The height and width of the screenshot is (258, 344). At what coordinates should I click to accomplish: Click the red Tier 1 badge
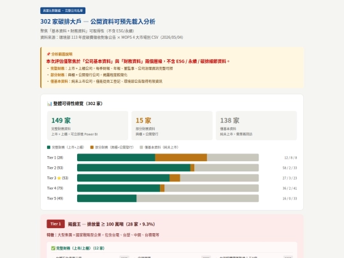pyautogui.click(x=55, y=224)
